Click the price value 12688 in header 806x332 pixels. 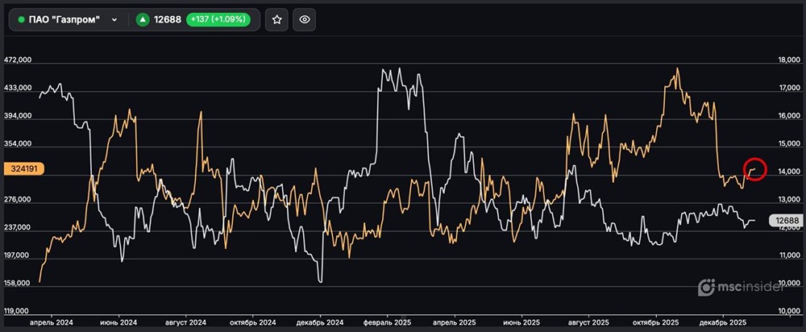[x=168, y=19]
